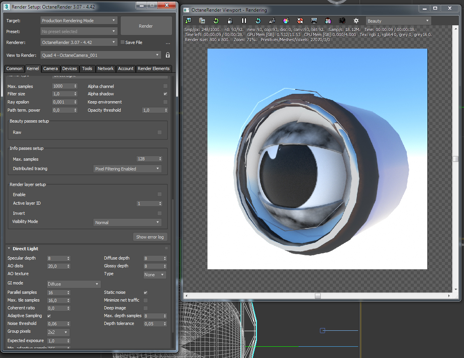Open the Group pixels 2x2 dropdown

(58, 332)
